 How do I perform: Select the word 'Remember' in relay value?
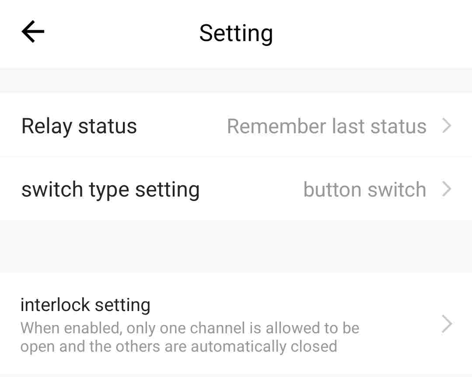pyautogui.click(x=276, y=126)
